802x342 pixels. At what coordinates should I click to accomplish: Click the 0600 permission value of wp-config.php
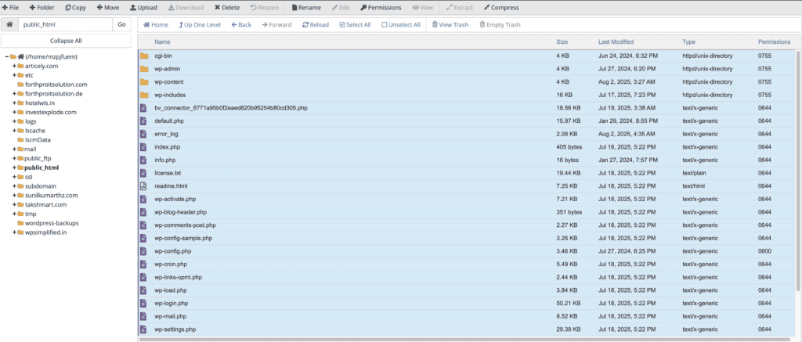click(x=764, y=251)
